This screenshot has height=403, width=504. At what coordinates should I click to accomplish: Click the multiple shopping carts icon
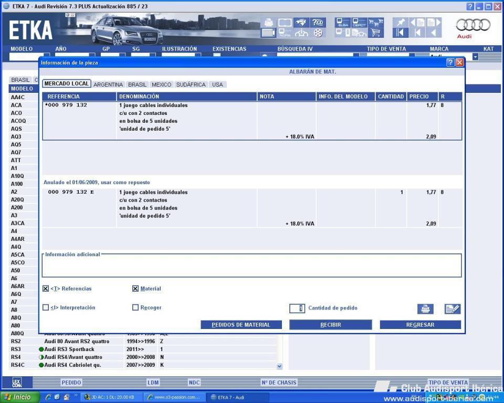coord(376,23)
